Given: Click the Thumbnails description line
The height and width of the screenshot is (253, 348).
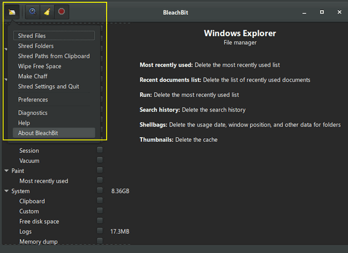Looking at the screenshot, I should click(179, 140).
